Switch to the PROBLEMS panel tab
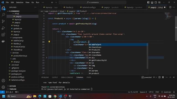Image resolution: width=177 pixels, height=99 pixels. pos(45,77)
